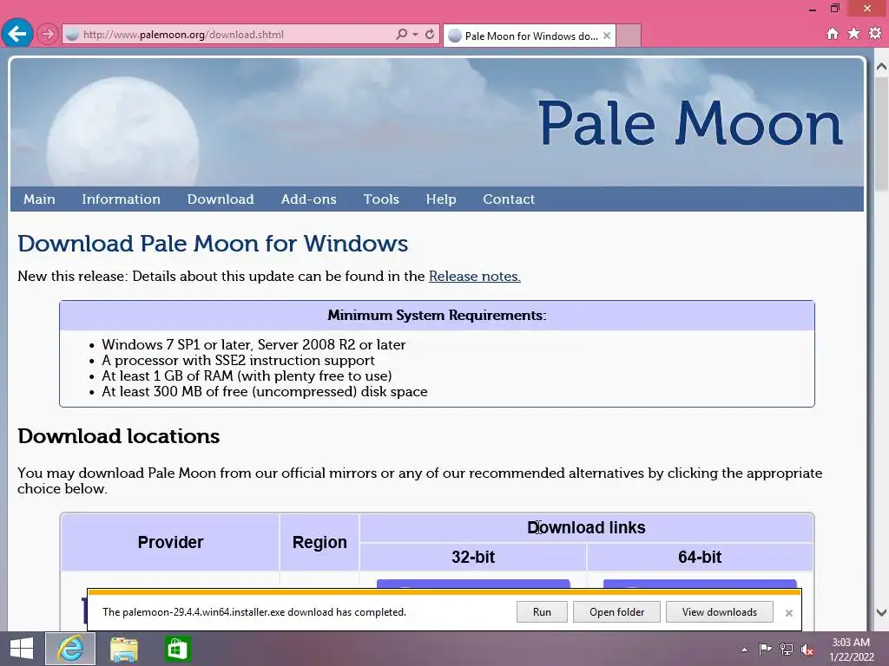Open the Help navigation item

point(440,199)
